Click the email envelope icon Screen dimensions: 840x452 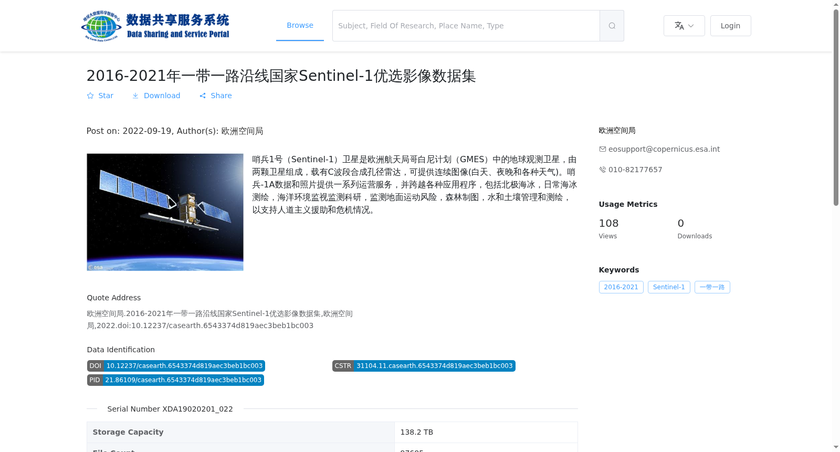tap(603, 149)
